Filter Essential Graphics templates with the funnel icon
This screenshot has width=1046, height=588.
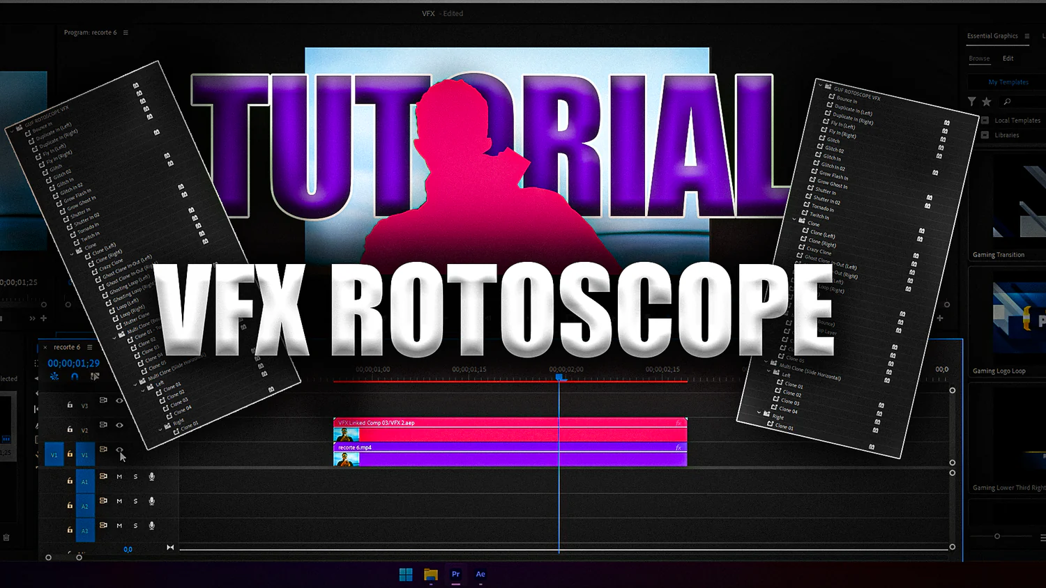(x=972, y=102)
